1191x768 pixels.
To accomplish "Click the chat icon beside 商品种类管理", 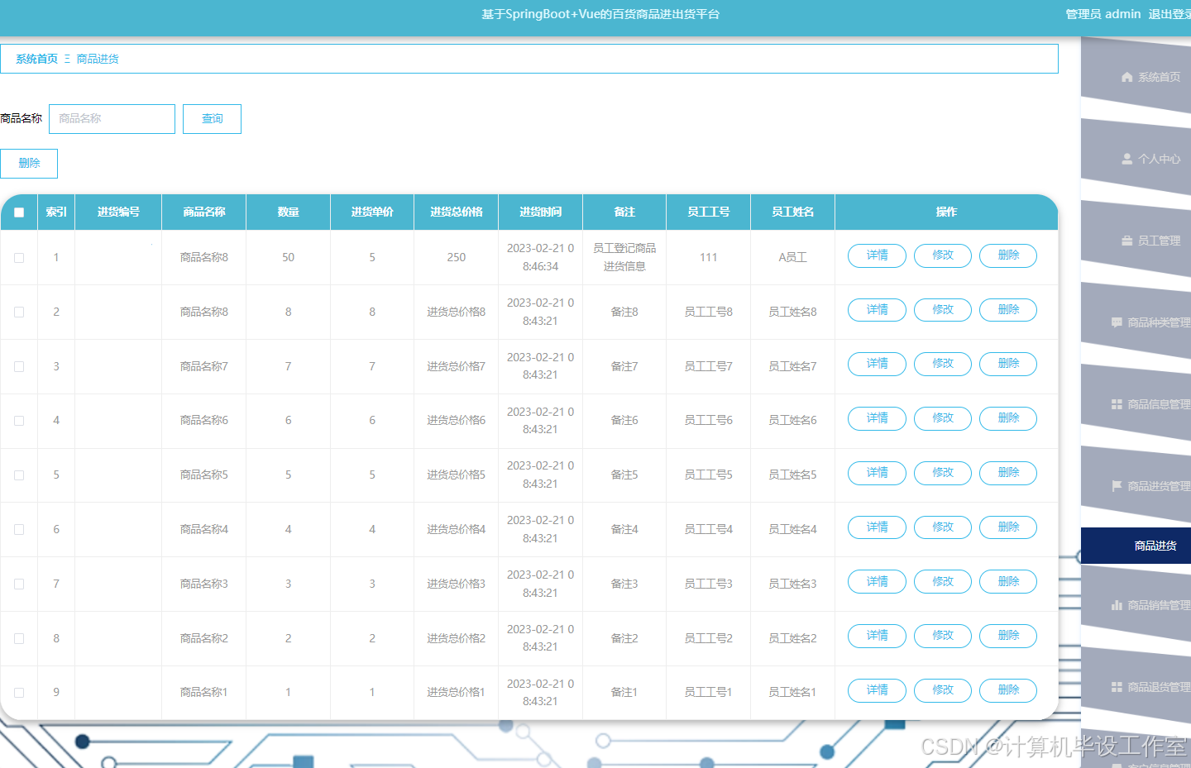I will tap(1117, 322).
